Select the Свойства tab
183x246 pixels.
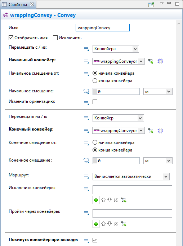[18, 5]
